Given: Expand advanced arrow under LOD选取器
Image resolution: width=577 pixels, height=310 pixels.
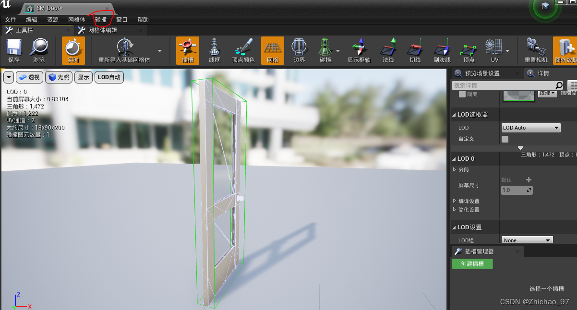Looking at the screenshot, I should (520, 148).
